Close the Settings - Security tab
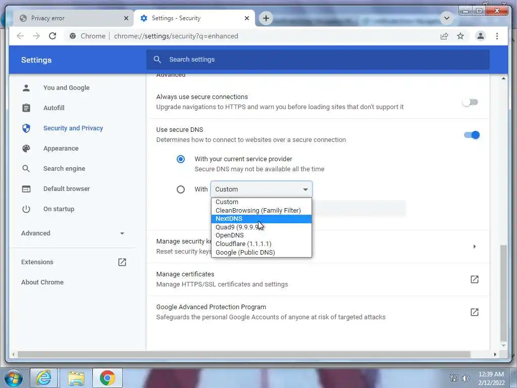 [x=246, y=18]
